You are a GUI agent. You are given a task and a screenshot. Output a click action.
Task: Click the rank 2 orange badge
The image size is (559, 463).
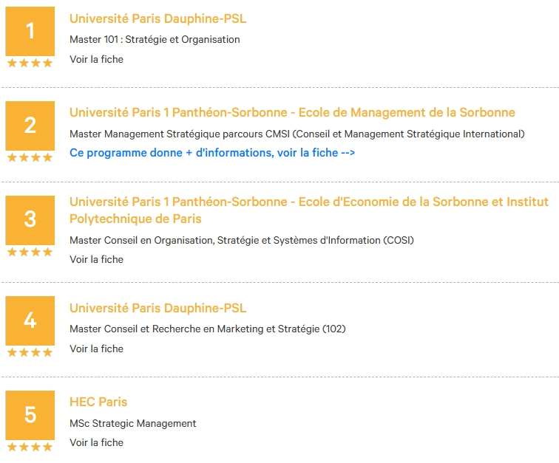coord(30,126)
